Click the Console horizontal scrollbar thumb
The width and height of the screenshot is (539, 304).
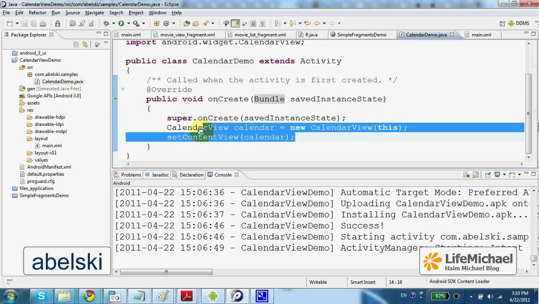tap(166, 272)
